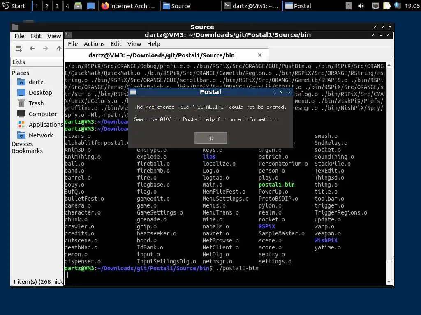Go to parent folder in file manager
The image size is (421, 315).
pos(59,48)
